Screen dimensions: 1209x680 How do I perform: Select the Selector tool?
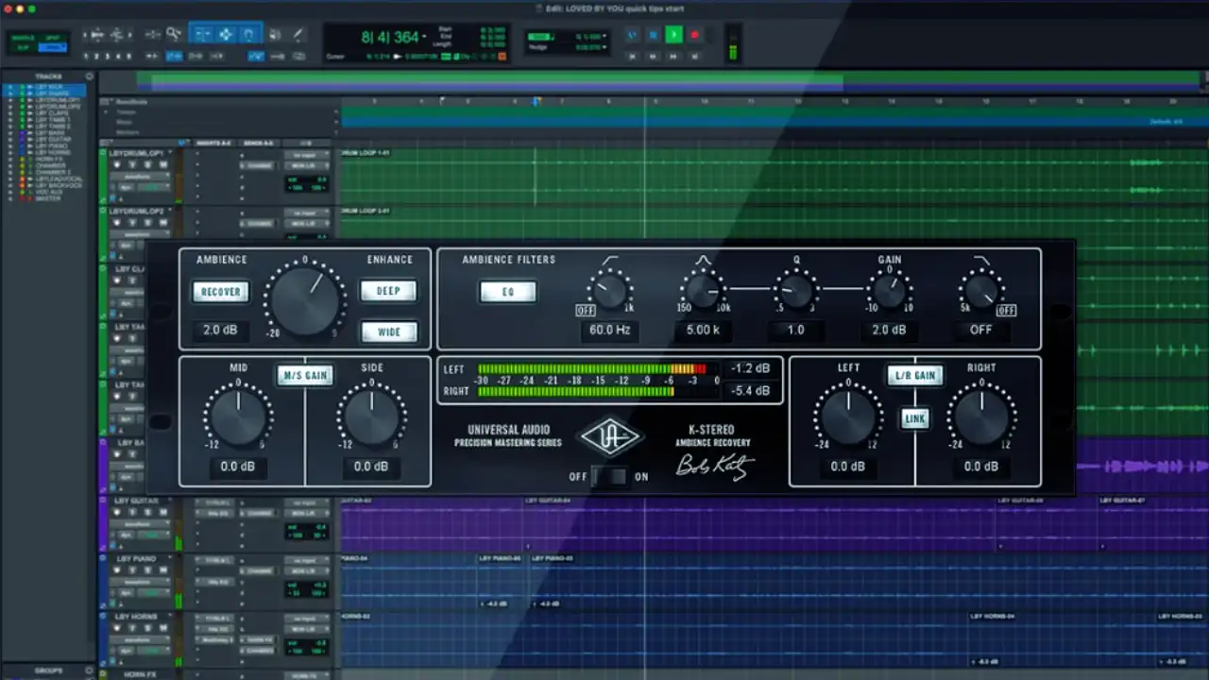[227, 34]
